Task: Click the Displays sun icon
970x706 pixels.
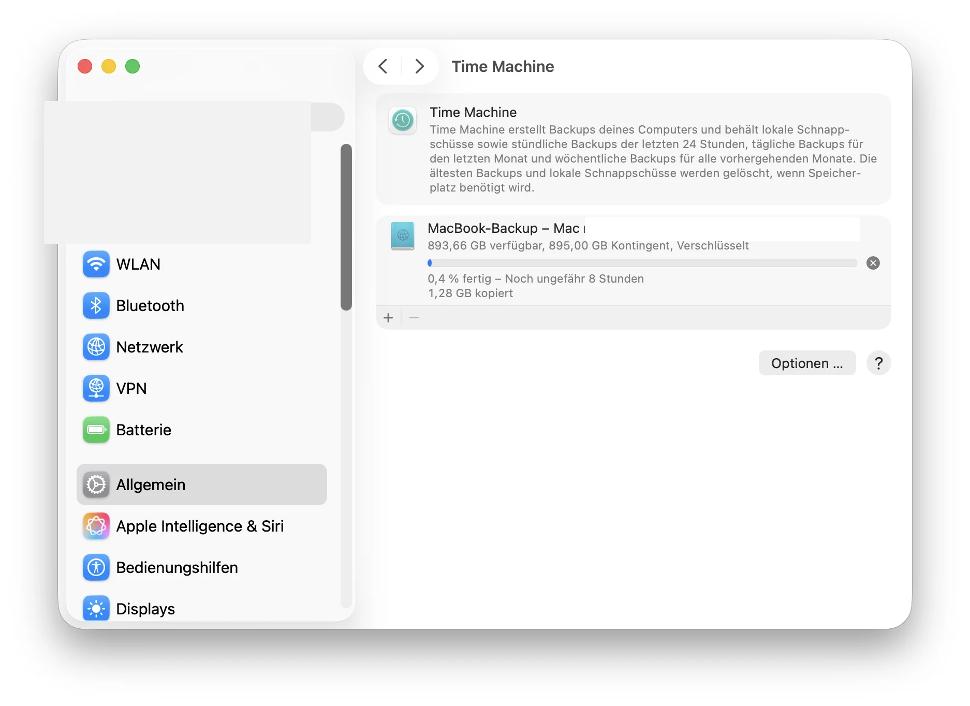Action: pos(96,608)
